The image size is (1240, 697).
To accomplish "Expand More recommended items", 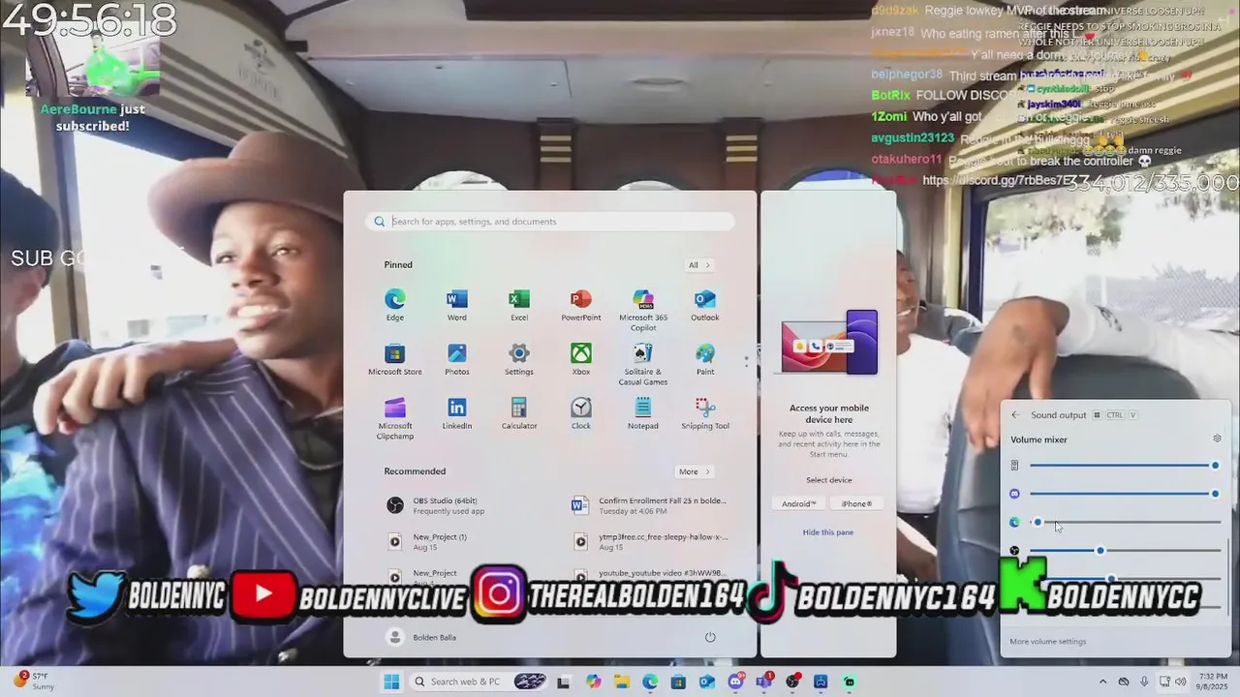I will click(x=695, y=471).
